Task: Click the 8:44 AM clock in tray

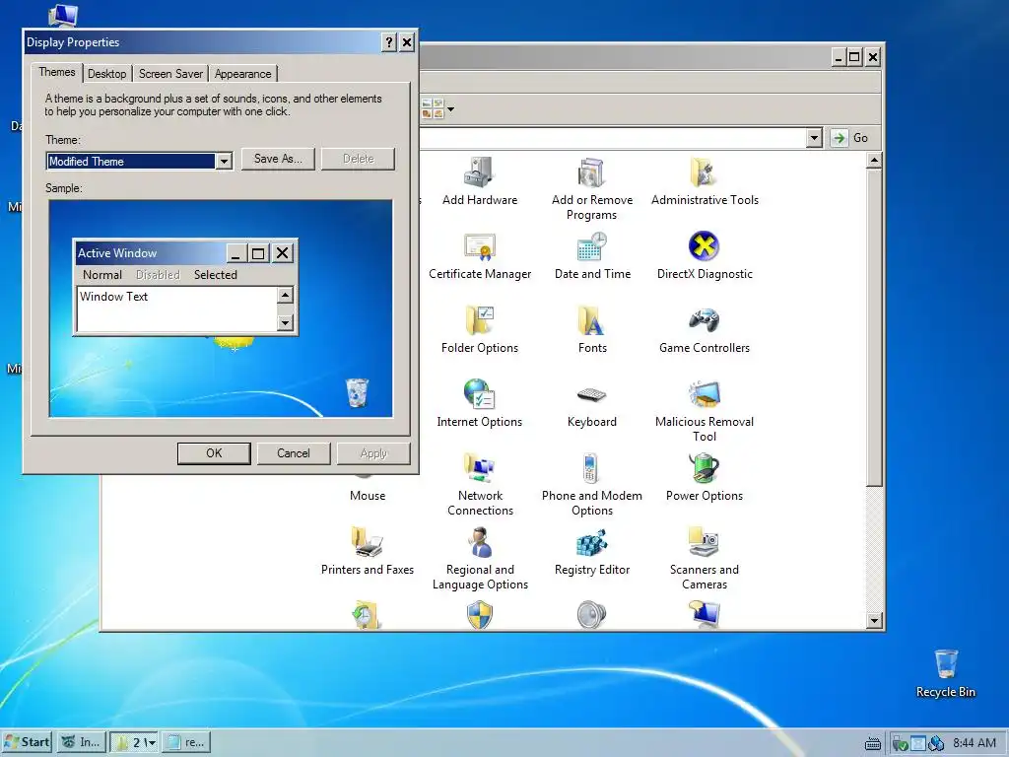Action: click(975, 743)
